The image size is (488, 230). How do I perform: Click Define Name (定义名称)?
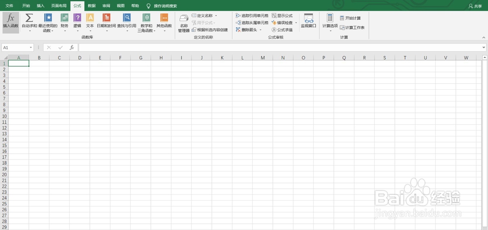202,16
